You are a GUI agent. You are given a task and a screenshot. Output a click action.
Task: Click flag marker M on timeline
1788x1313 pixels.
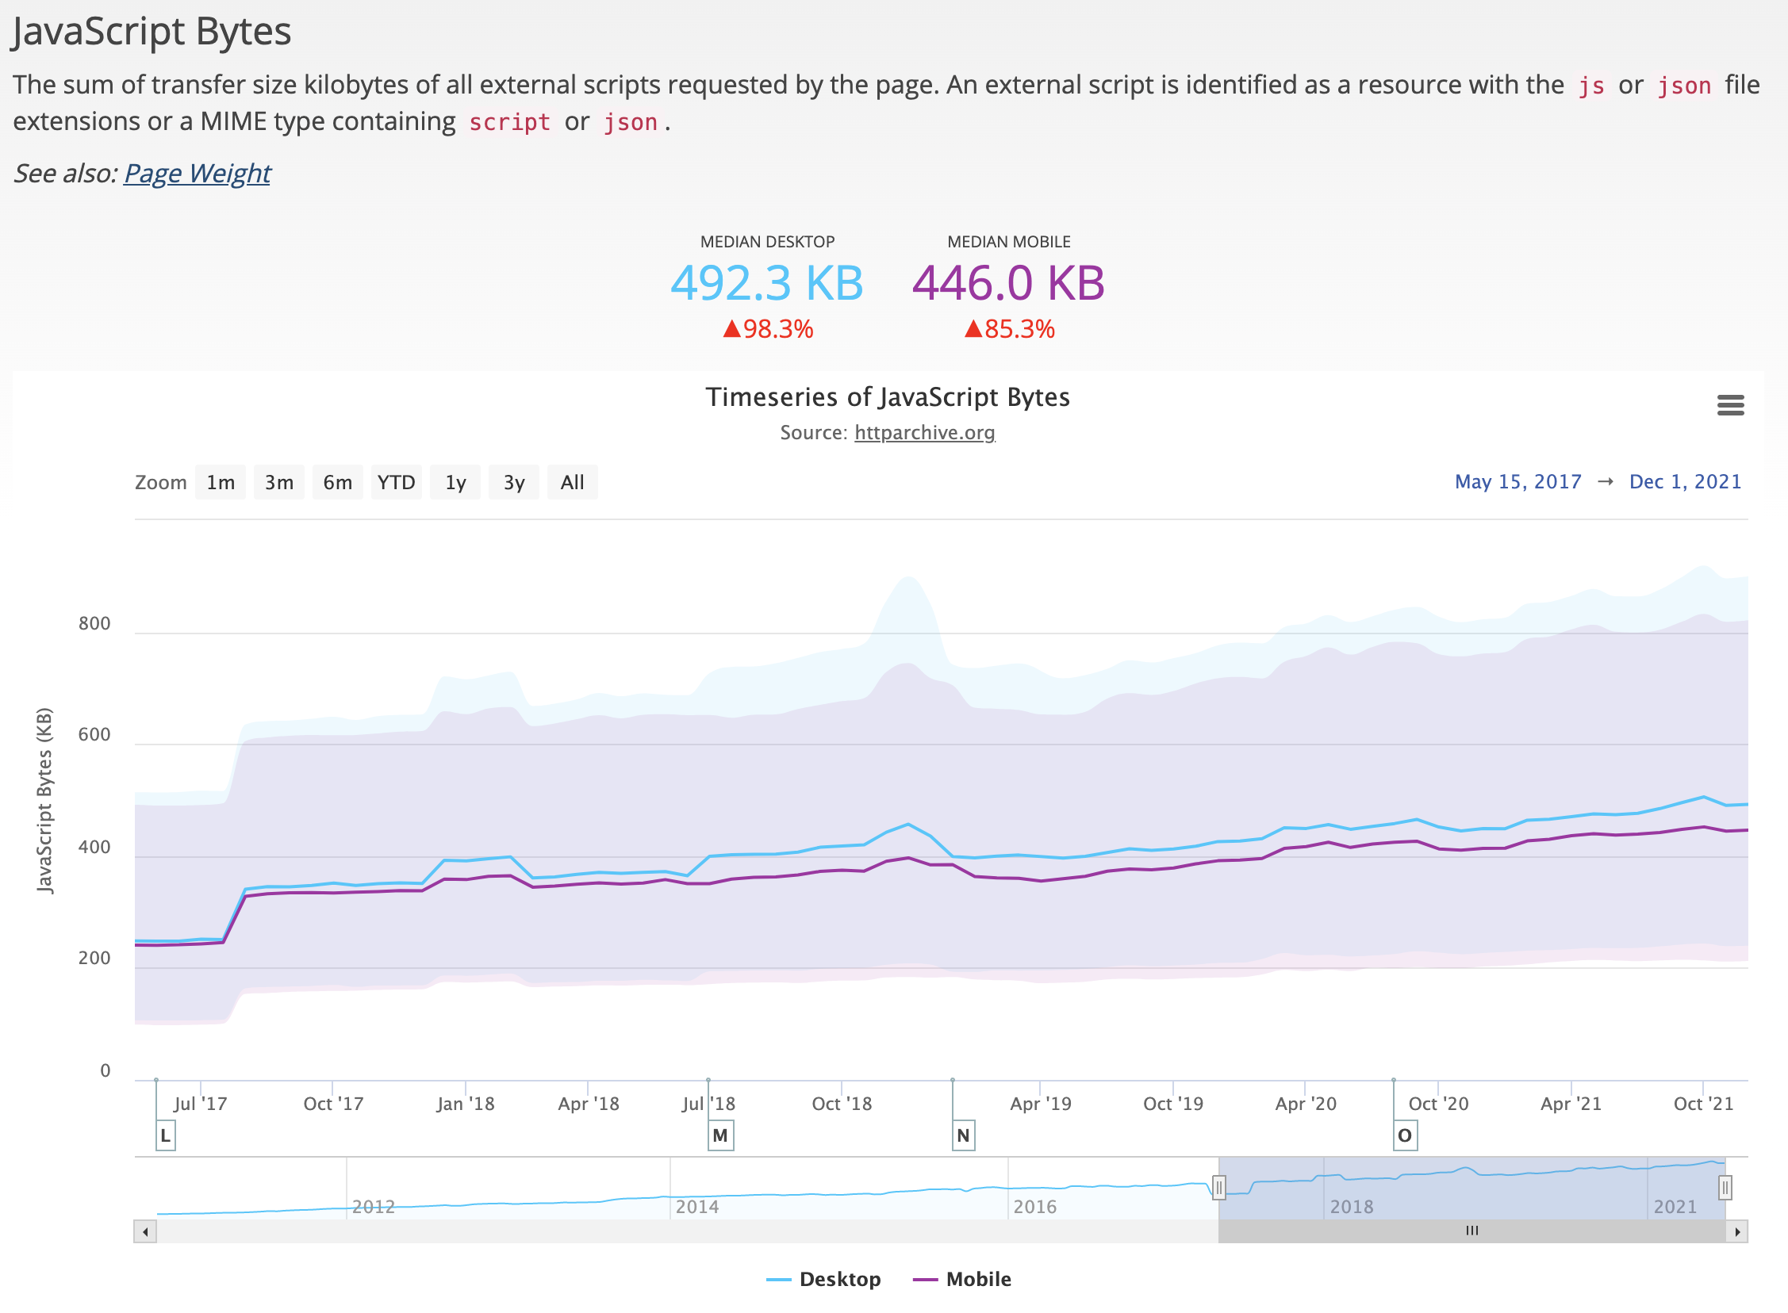pyautogui.click(x=720, y=1135)
